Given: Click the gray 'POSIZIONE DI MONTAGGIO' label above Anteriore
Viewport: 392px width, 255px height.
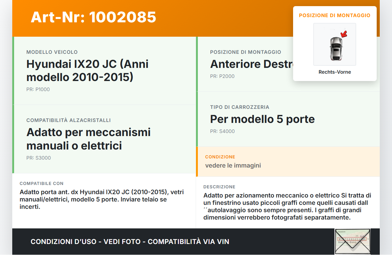Looking at the screenshot, I should tap(246, 52).
